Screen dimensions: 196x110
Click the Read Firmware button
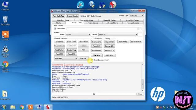(x=59, y=46)
